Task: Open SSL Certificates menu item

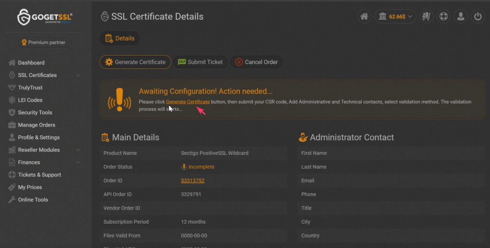Action: tap(37, 75)
